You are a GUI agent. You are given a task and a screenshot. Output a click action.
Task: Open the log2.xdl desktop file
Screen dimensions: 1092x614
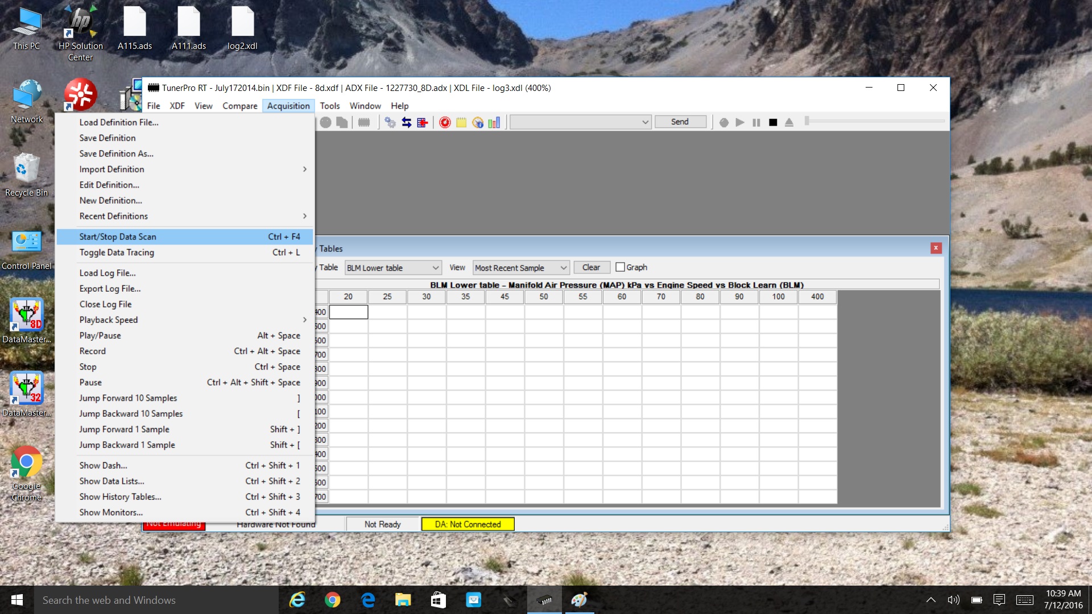tap(242, 28)
